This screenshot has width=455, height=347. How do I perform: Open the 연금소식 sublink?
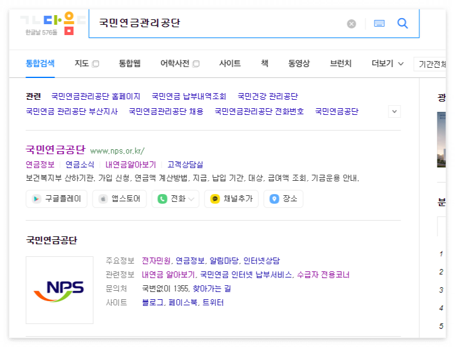(80, 164)
